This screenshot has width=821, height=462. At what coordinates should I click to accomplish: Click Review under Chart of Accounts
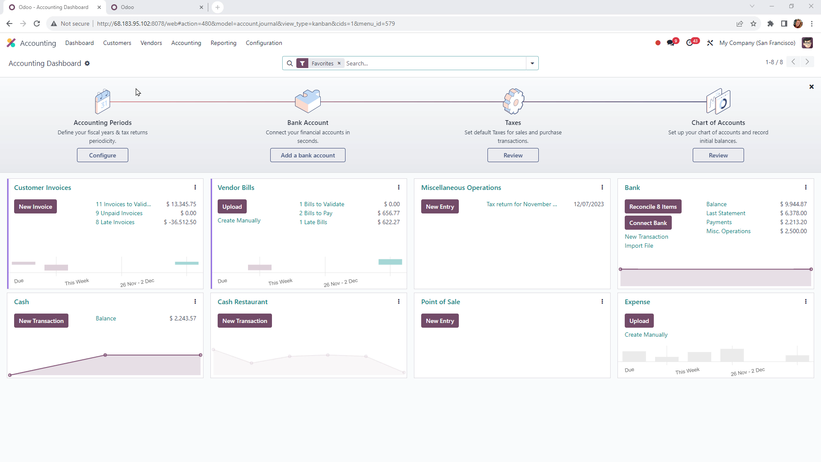coord(718,155)
